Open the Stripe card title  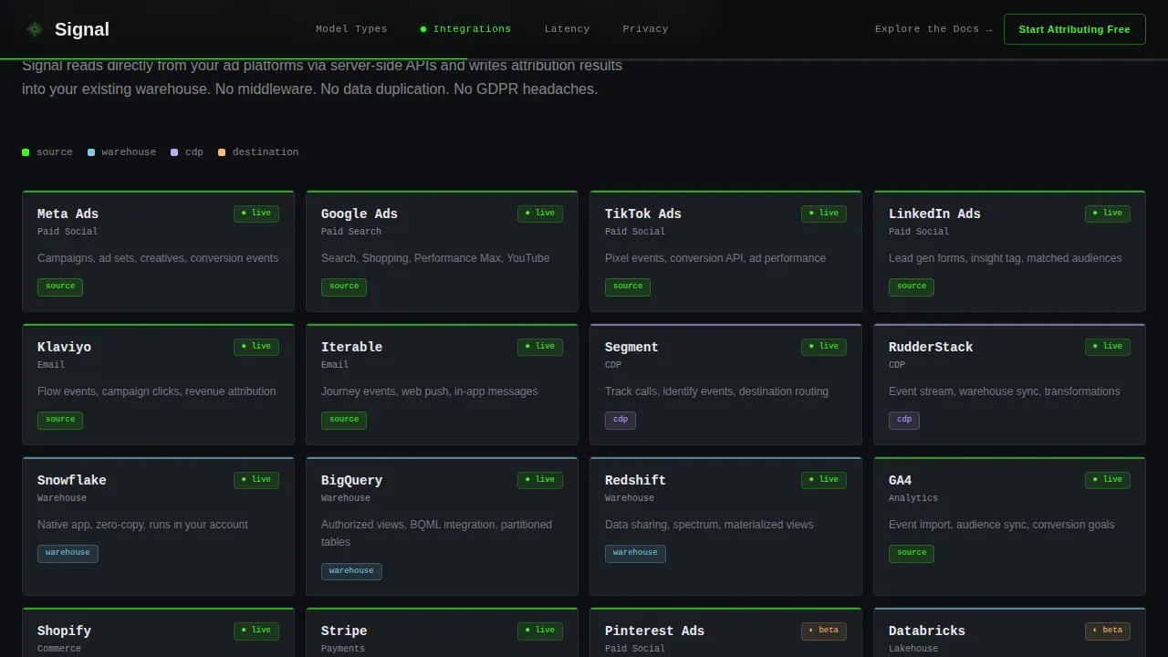(x=344, y=631)
